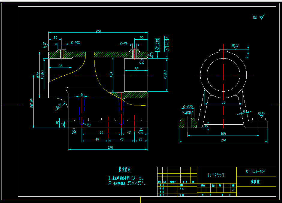The width and height of the screenshot is (282, 203).
Task: Click the R20 fillet radius label
Action: (59, 105)
